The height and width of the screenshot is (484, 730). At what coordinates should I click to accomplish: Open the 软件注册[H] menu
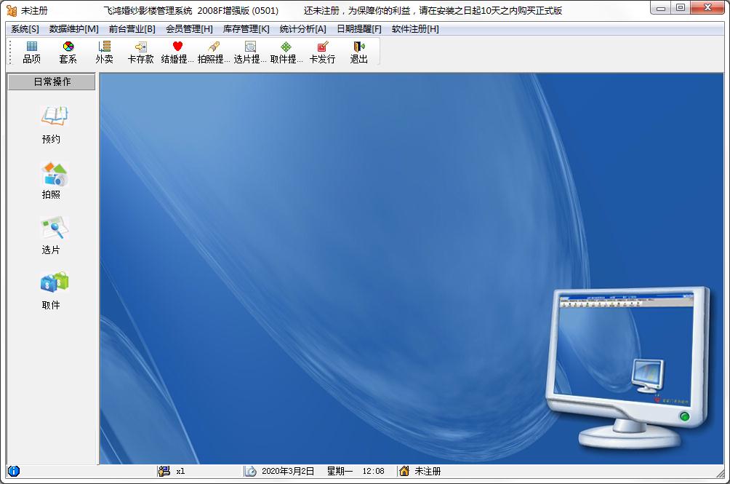tap(415, 29)
